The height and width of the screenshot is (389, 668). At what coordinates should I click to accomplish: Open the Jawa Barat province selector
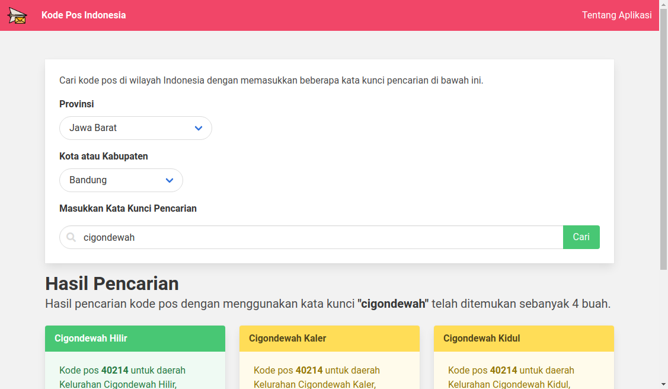[x=135, y=128]
